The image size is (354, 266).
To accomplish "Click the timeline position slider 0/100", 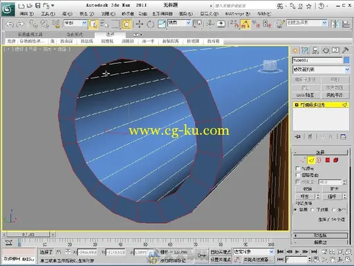I will pos(28,235).
